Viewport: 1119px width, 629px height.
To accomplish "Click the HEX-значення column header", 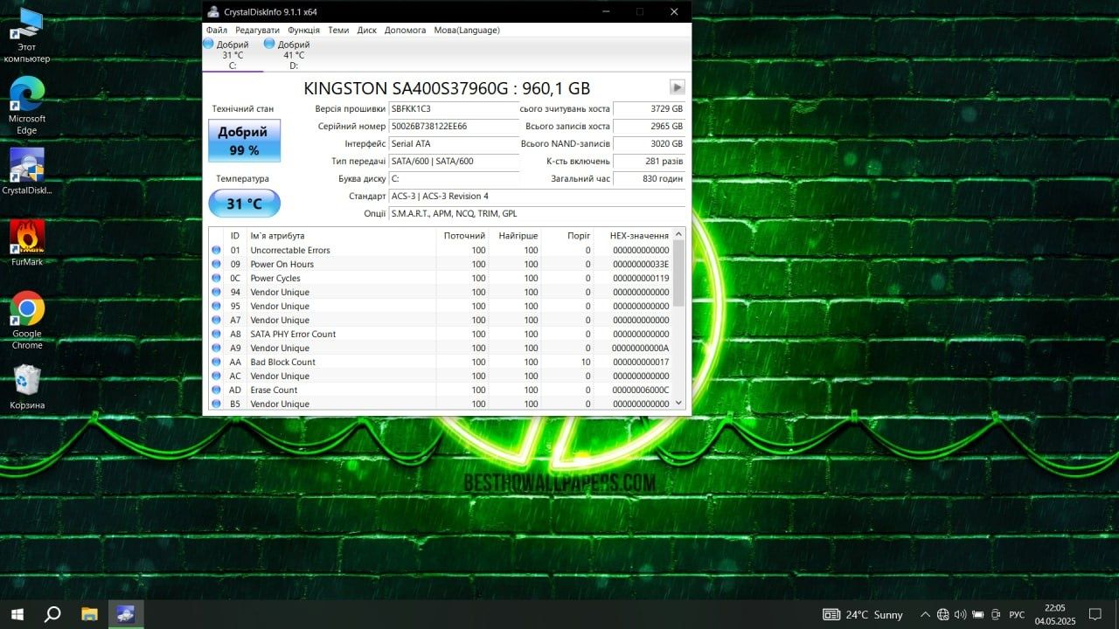I will 634,236.
